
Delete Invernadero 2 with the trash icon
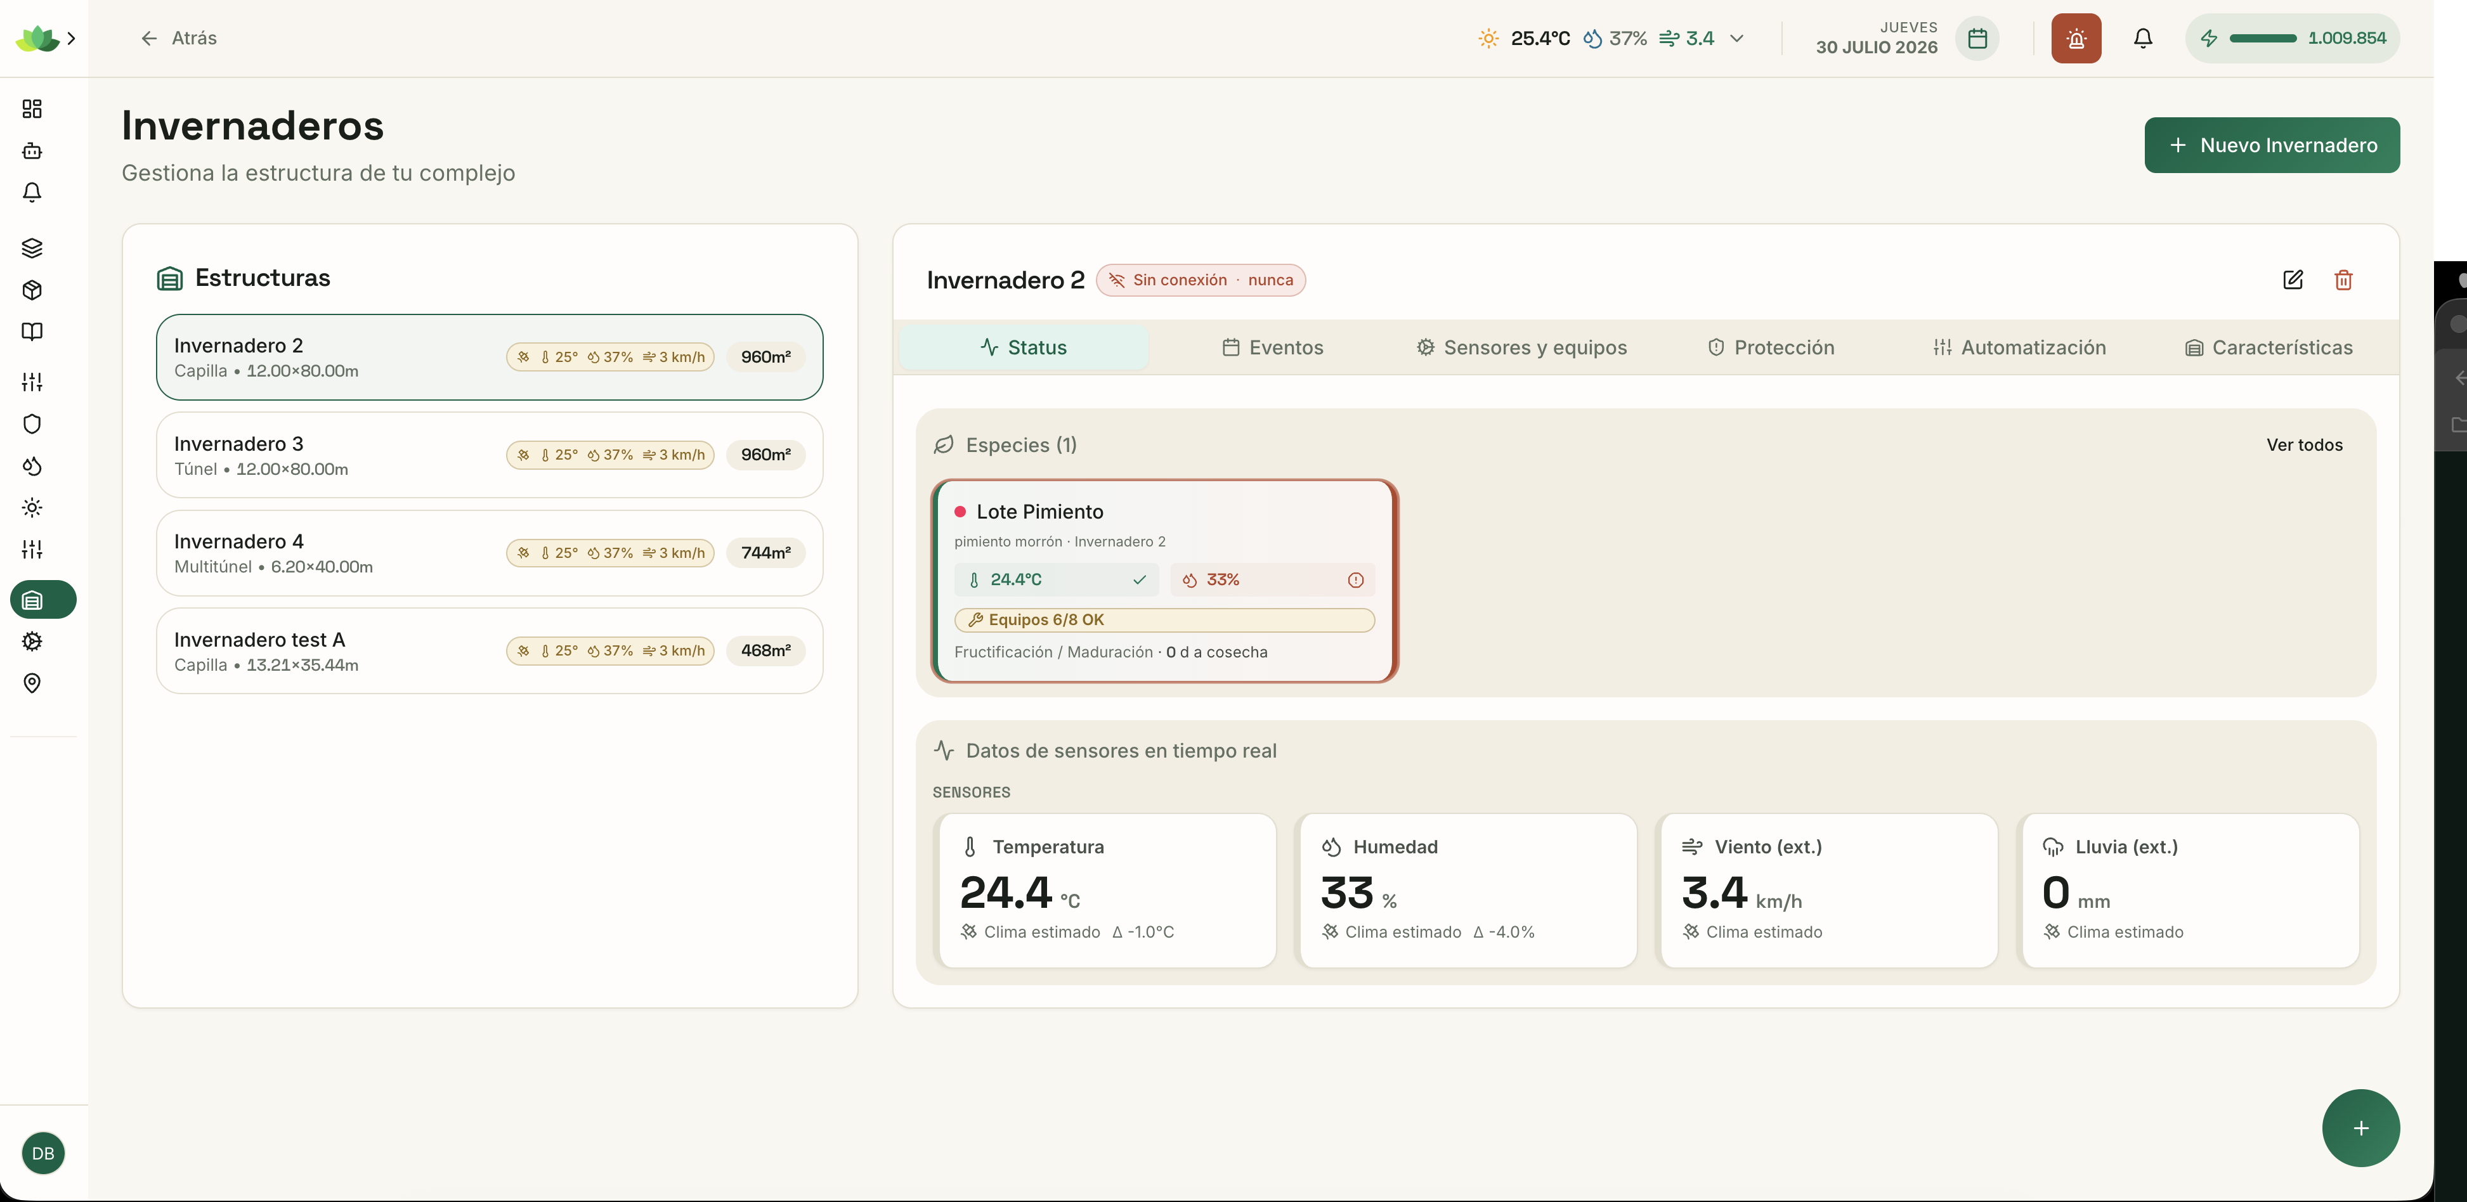tap(2343, 280)
